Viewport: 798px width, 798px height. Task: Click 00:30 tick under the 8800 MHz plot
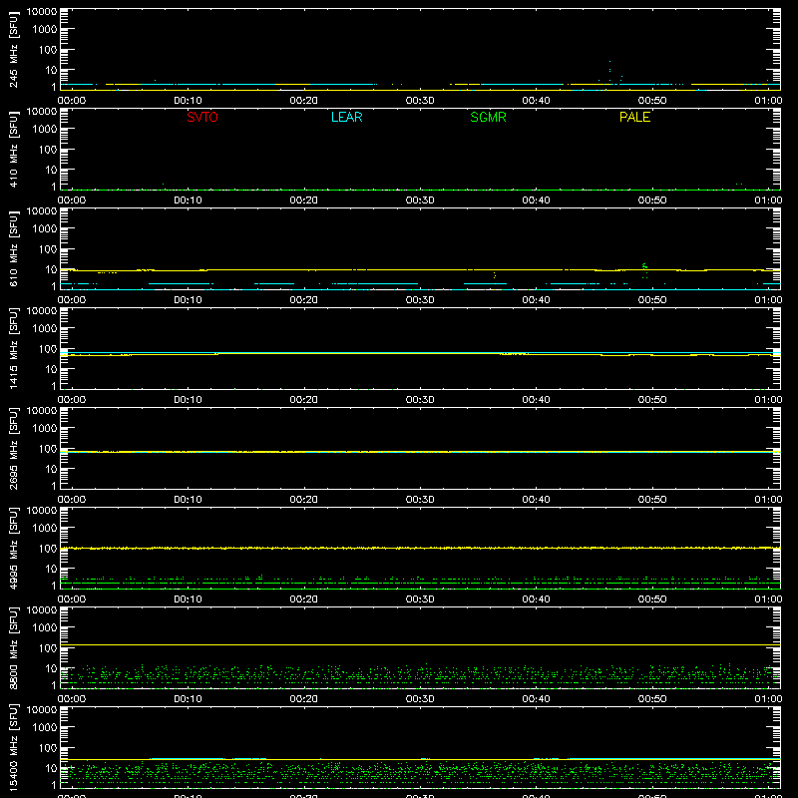pos(420,699)
